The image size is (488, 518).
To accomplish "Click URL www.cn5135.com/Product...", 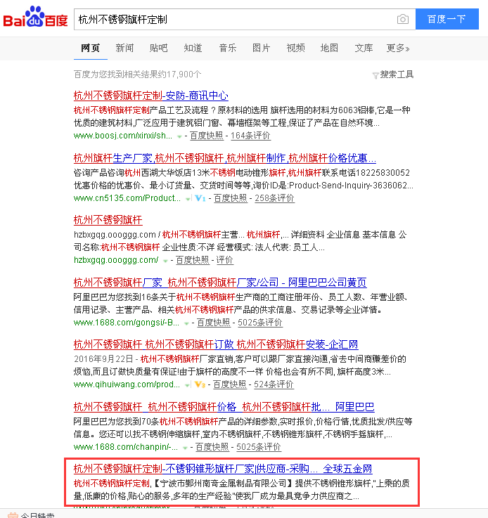I will [127, 198].
